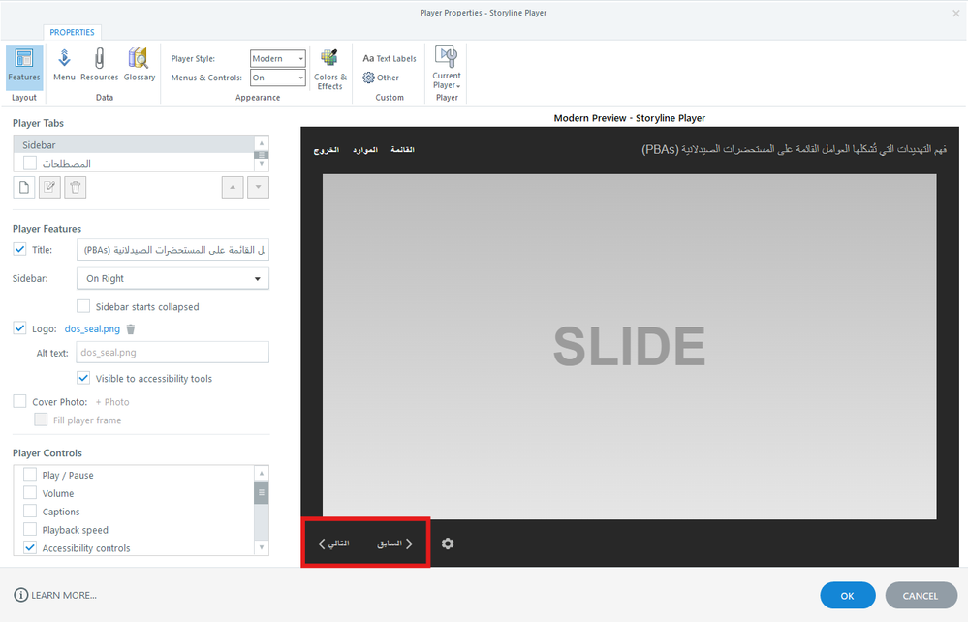This screenshot has height=622, width=968.
Task: Enable the Sidebar starts collapsed checkbox
Action: tap(83, 306)
